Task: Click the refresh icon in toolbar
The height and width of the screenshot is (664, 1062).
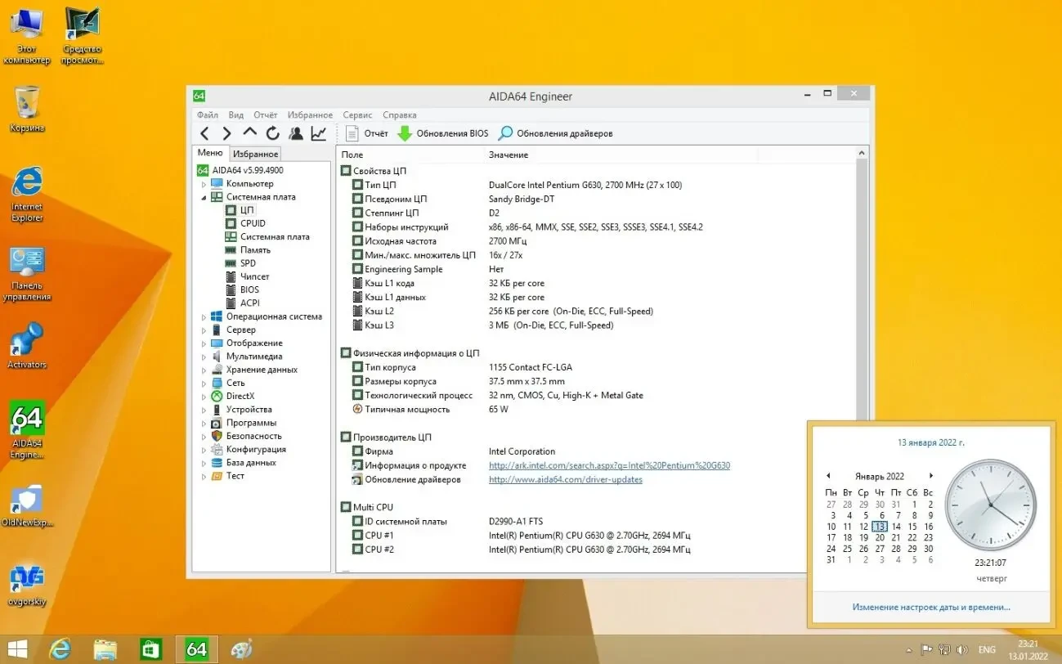Action: 273,132
